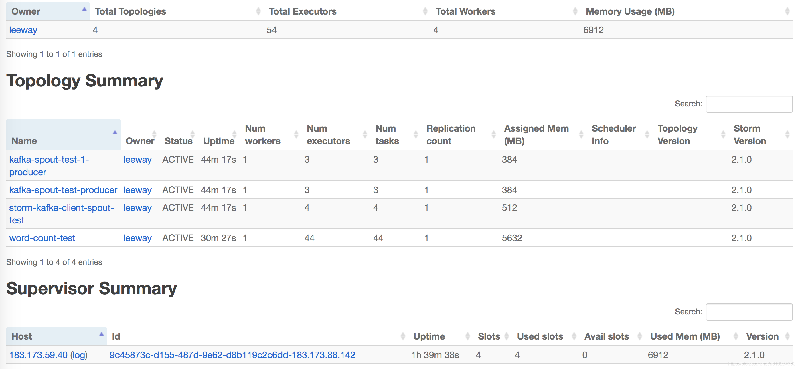Open storm-kafka-client-spout-test topology link
This screenshot has height=369, width=798.
61,208
